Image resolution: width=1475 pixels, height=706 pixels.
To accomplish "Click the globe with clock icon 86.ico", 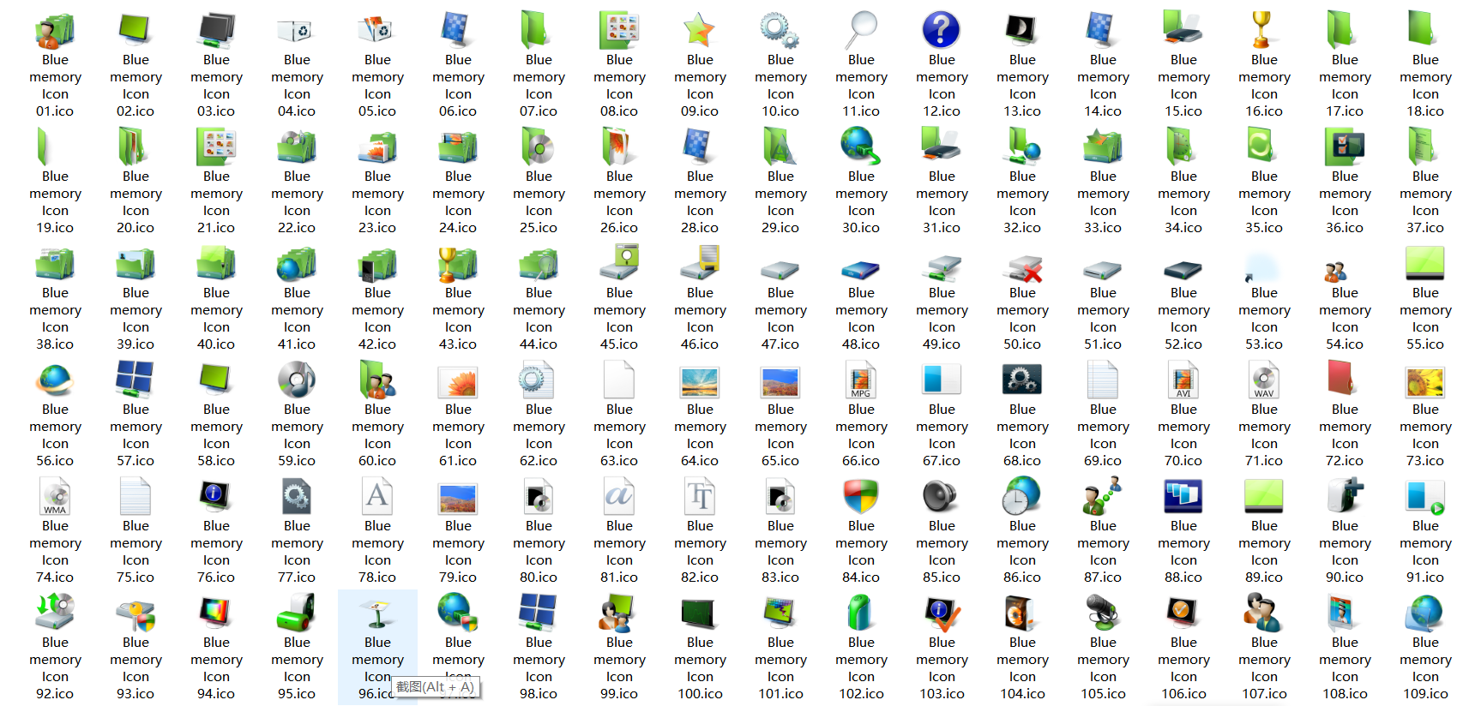I will pos(1022,497).
